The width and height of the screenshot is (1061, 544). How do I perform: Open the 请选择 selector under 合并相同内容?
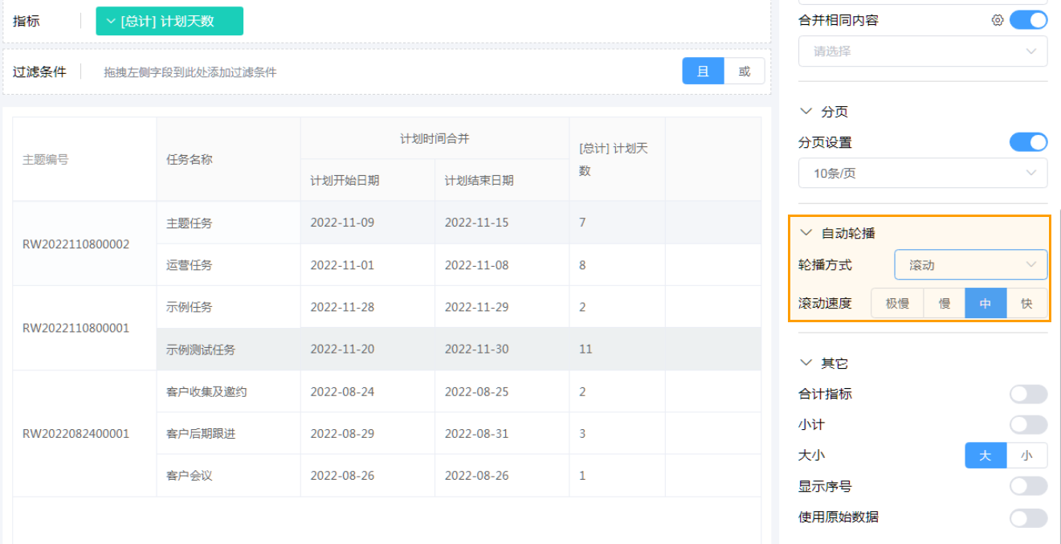coord(921,51)
